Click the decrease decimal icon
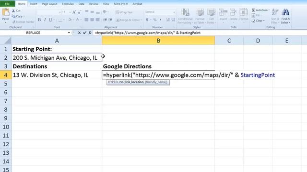Viewport: 307px width, 172px height. pyautogui.click(x=173, y=20)
